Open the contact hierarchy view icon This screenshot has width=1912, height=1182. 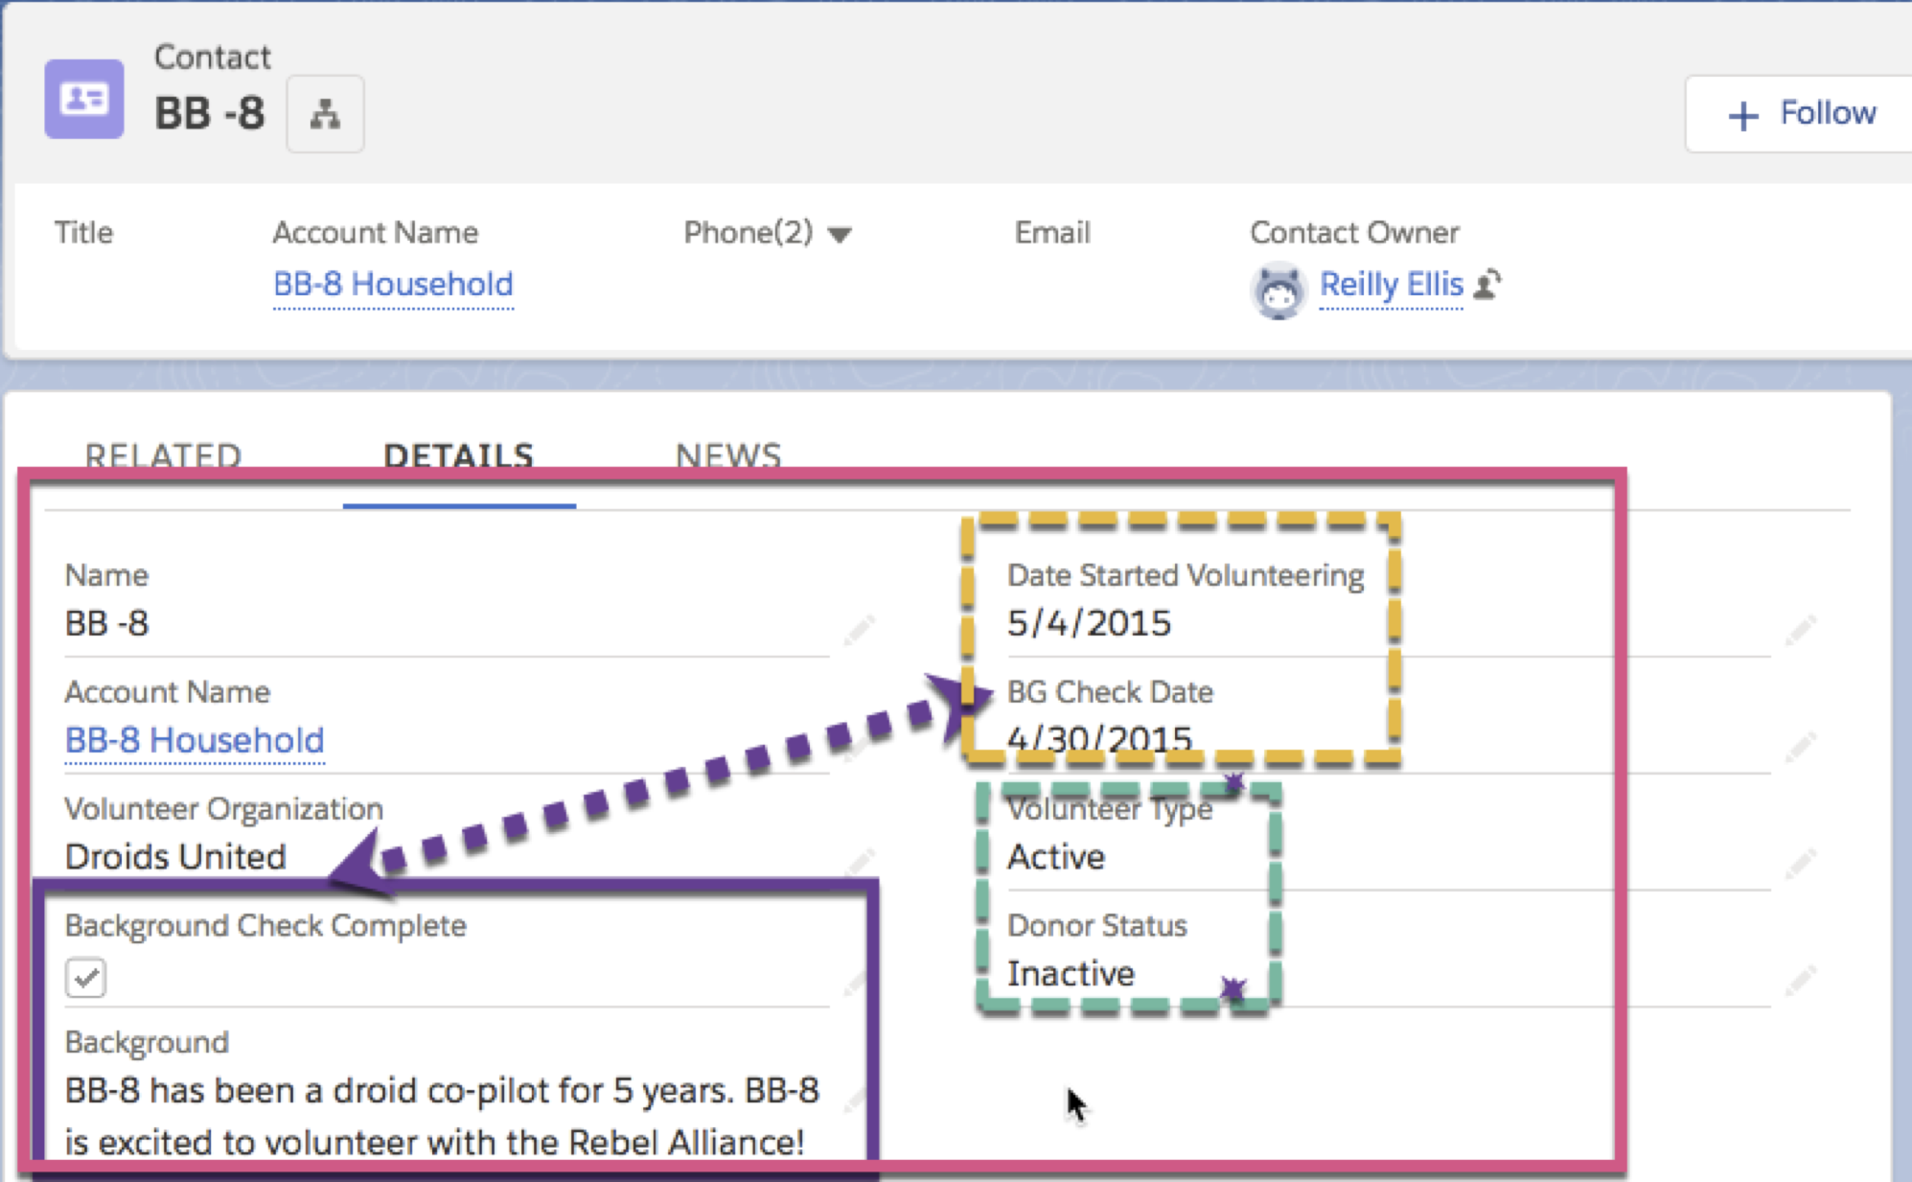click(x=325, y=114)
